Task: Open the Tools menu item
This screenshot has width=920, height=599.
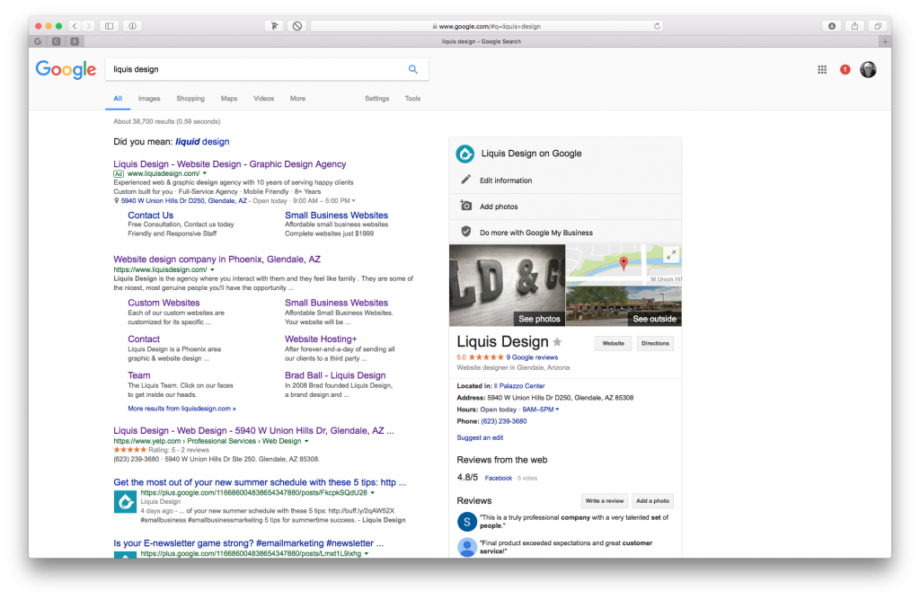Action: pos(412,99)
